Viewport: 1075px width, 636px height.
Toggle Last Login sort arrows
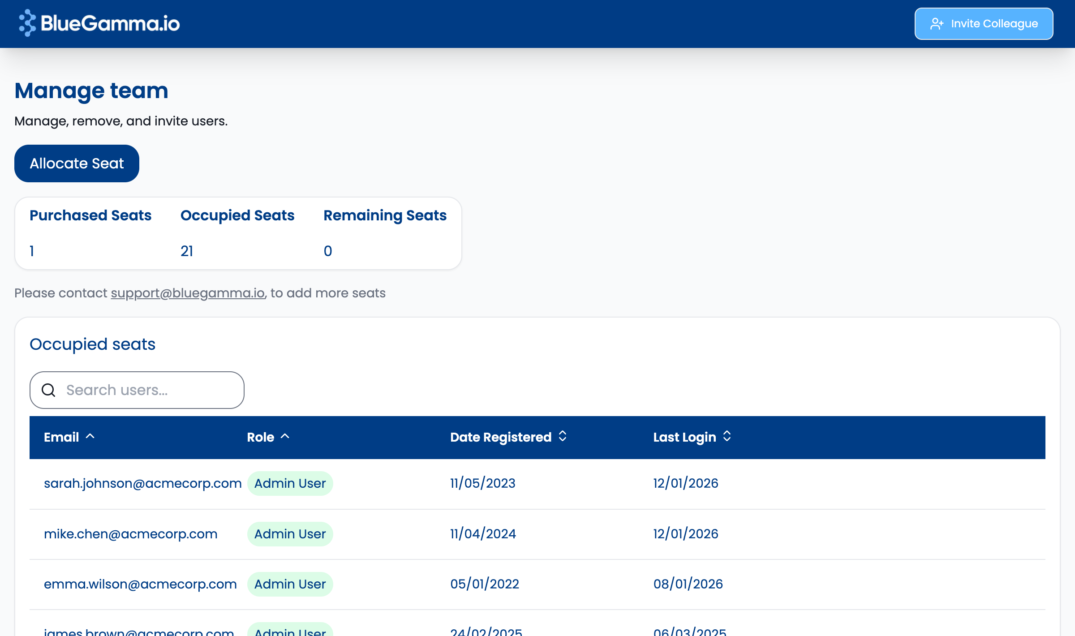tap(727, 436)
